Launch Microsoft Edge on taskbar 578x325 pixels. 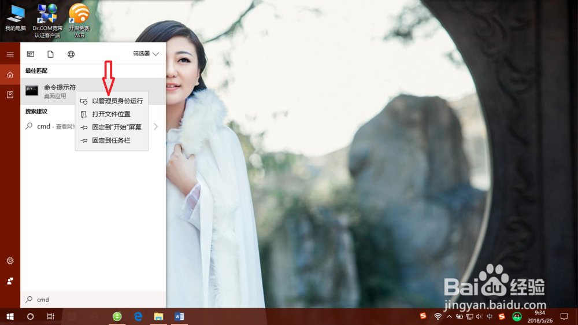[138, 316]
